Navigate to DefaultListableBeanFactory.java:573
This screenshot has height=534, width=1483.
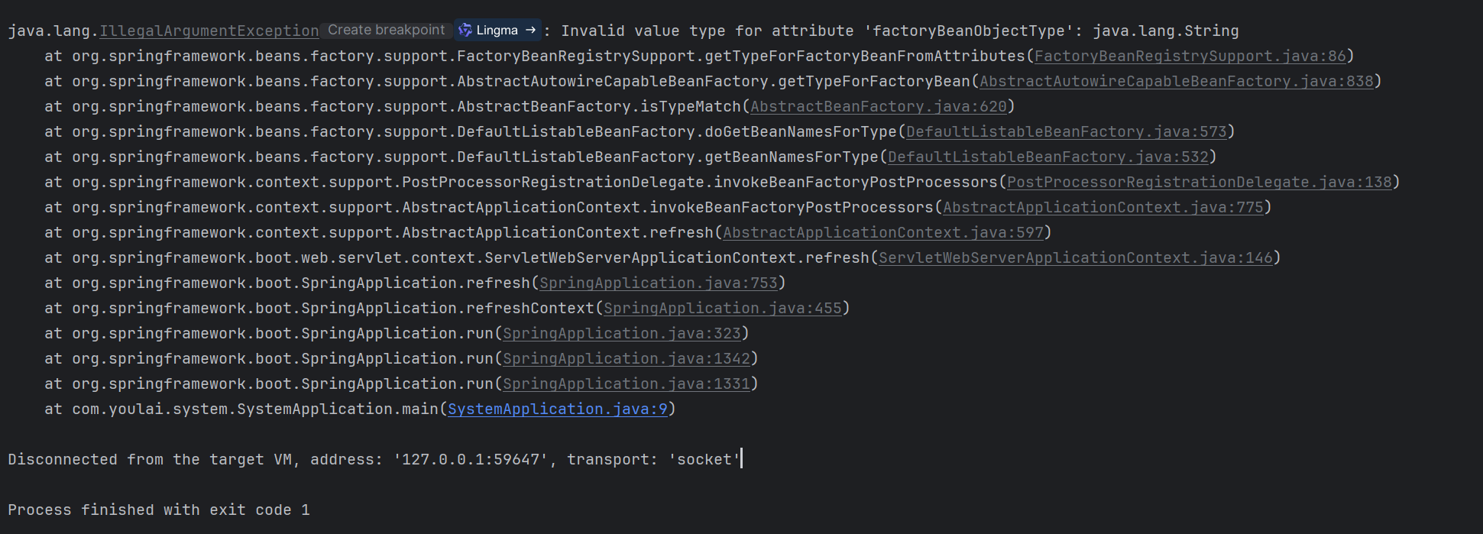click(1066, 132)
